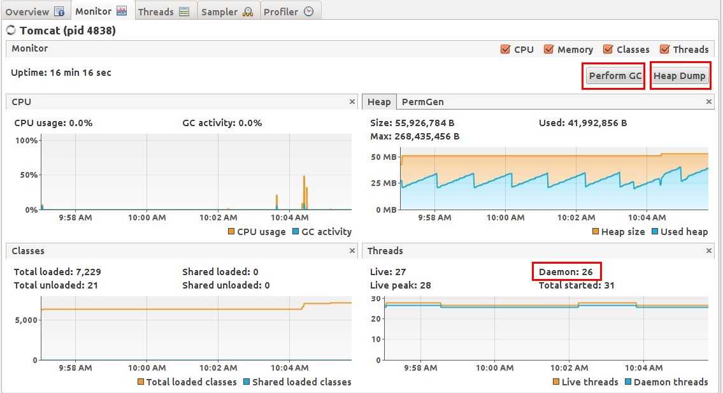This screenshot has height=393, width=723.
Task: Click the Shared loaded classes legend swatch
Action: click(247, 382)
